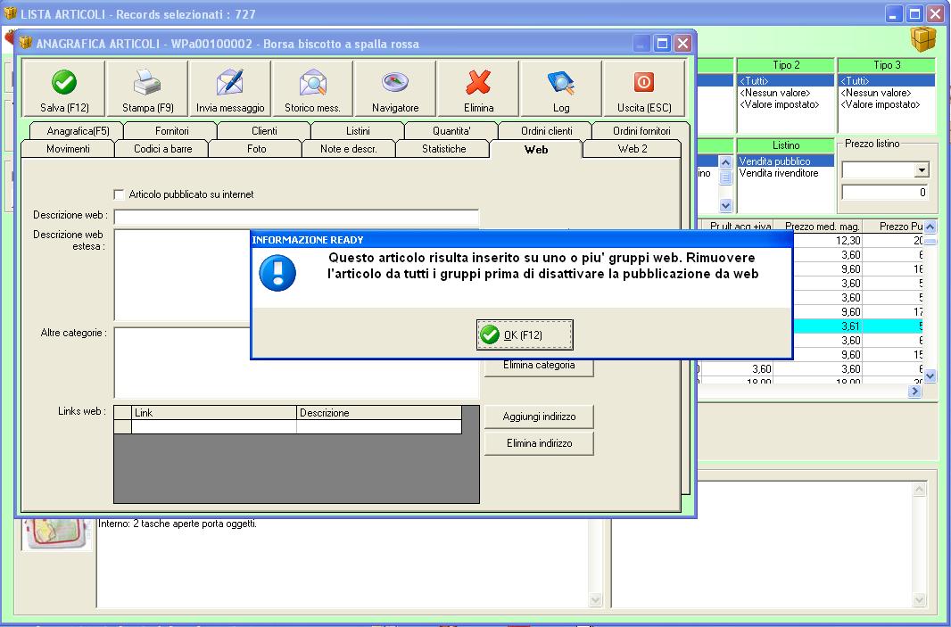951x627 pixels.
Task: Expand the Prezzo listino dropdown arrow
Action: point(922,170)
